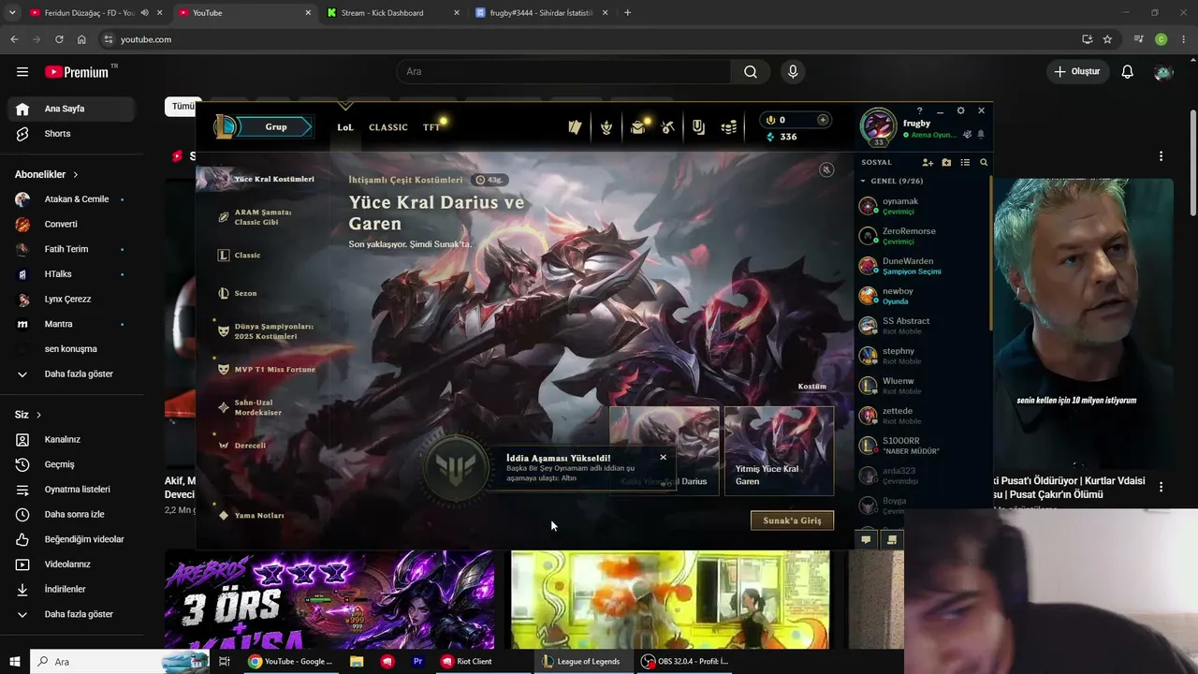1198x674 pixels.
Task: Open chat with friend ZeroRemorse
Action: tap(923, 235)
